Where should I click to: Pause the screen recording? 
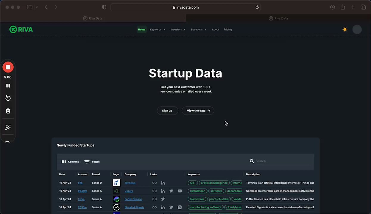click(8, 86)
